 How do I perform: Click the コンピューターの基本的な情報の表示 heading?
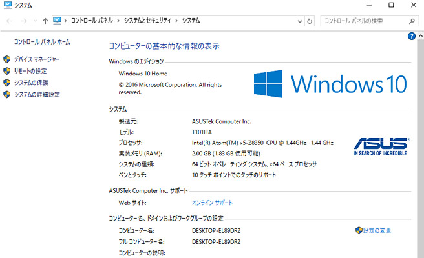[x=164, y=46]
